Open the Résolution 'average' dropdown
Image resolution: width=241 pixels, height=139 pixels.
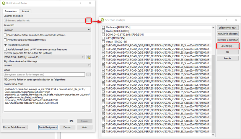pyautogui.click(x=47, y=30)
